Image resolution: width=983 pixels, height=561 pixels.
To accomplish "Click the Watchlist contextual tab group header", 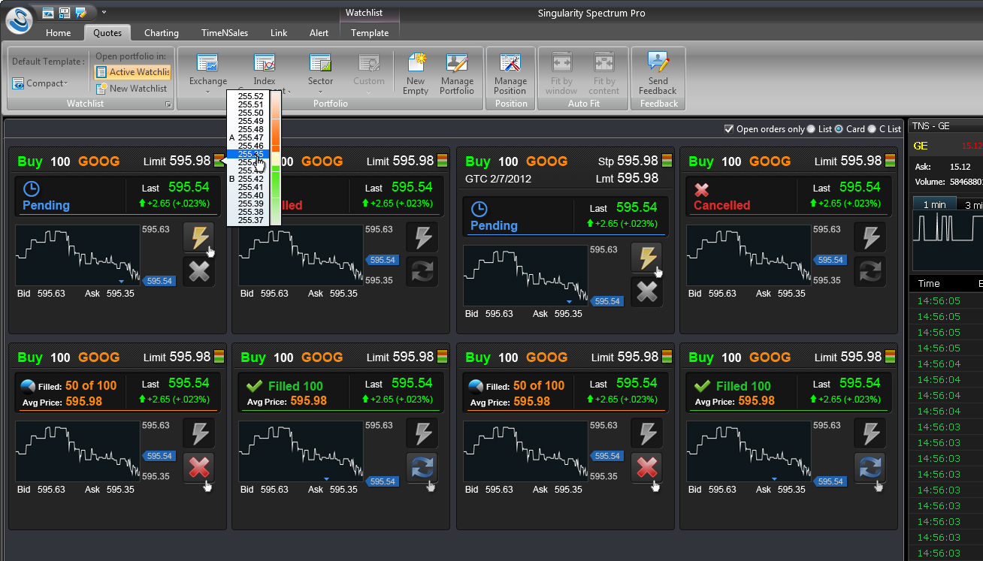I will click(364, 13).
